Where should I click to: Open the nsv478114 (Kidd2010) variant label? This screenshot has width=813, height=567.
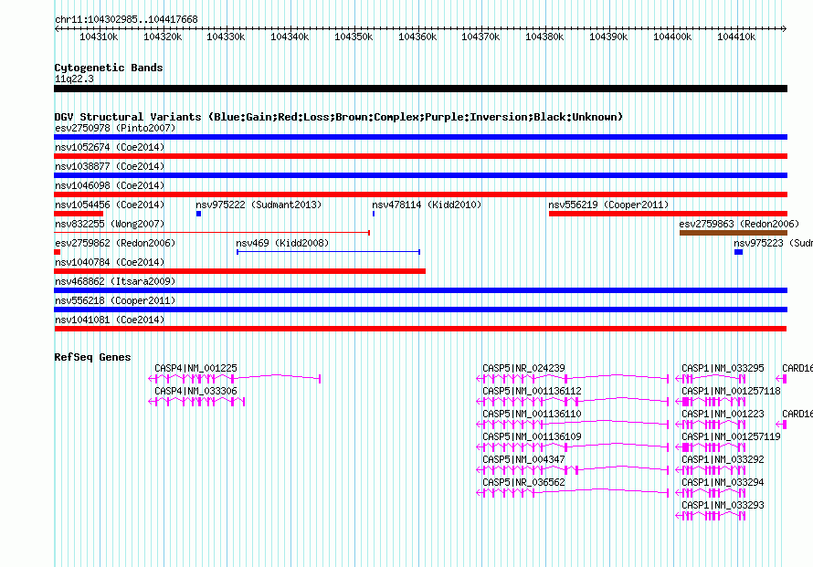click(x=427, y=205)
